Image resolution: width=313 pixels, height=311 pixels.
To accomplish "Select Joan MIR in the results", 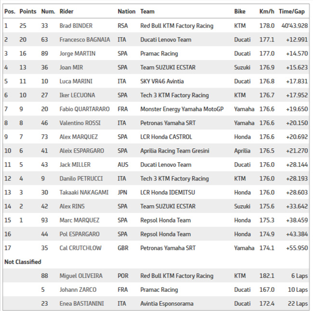I will click(71, 67).
